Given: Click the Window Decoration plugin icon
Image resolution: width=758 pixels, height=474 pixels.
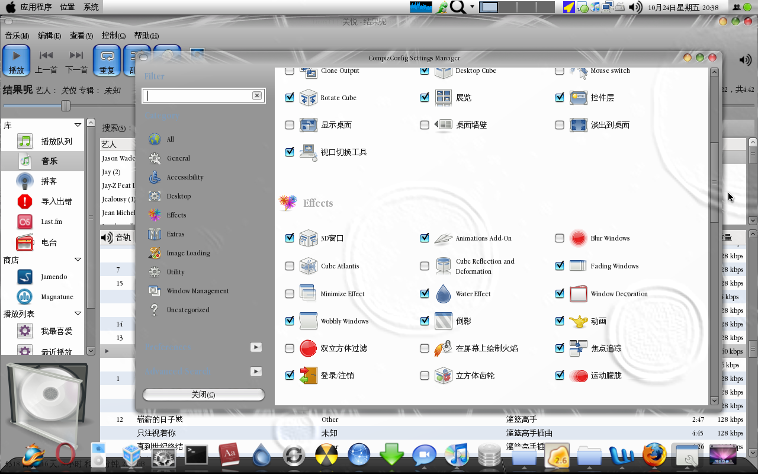Looking at the screenshot, I should (x=579, y=294).
